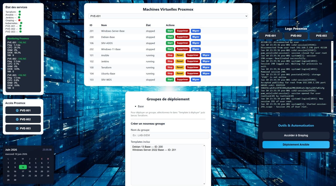Migrate the Windows-Server-Base VM
Screen dimensions: 336x186
tap(196, 31)
